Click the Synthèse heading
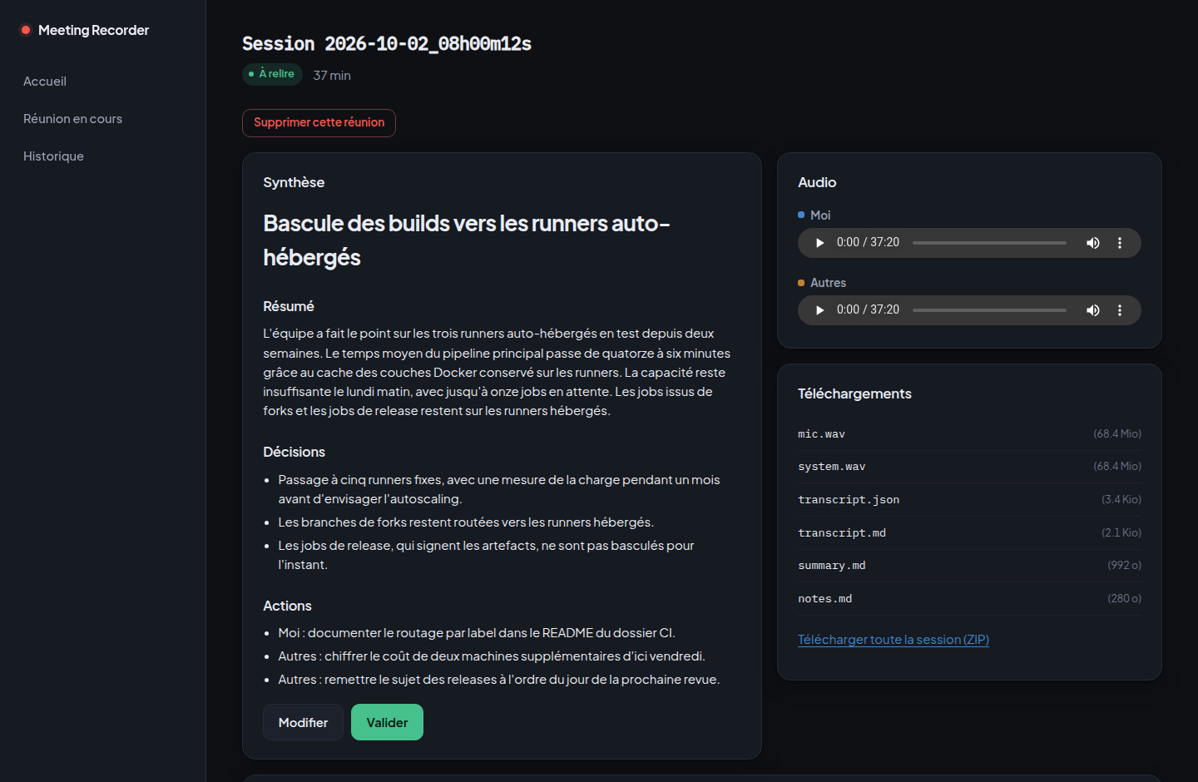The image size is (1198, 782). point(294,182)
